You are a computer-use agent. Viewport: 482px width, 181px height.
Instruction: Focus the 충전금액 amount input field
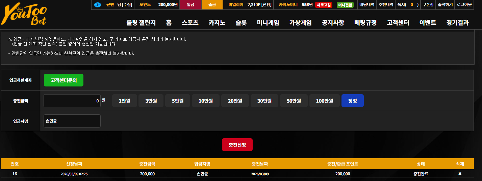(x=72, y=101)
